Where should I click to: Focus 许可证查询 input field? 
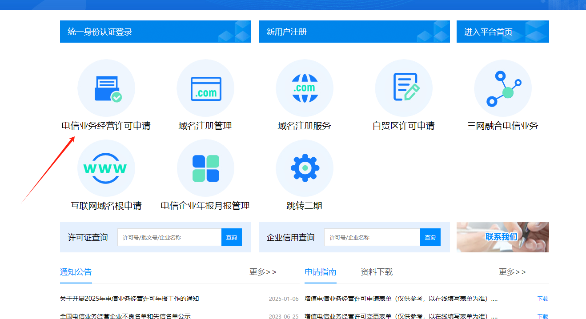[x=169, y=237]
